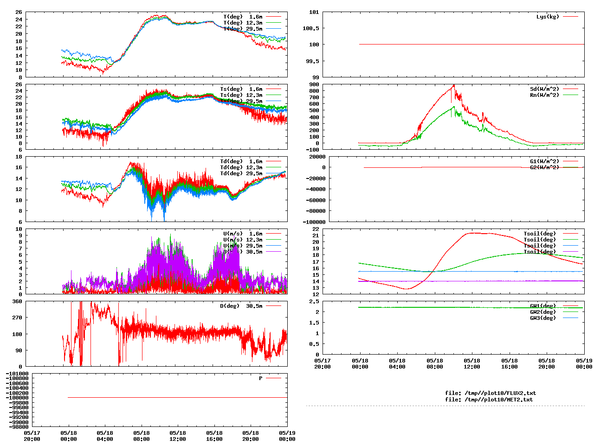Click the "900" tick on the radiation plot
The width and height of the screenshot is (594, 445).
click(315, 84)
